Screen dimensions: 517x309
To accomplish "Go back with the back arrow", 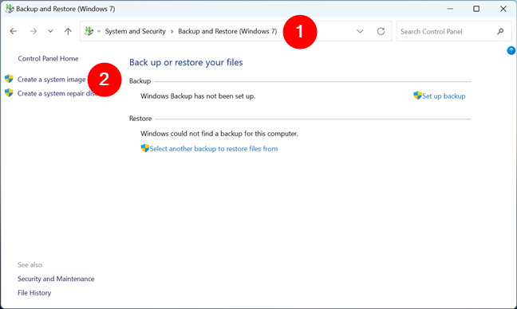I will point(14,31).
